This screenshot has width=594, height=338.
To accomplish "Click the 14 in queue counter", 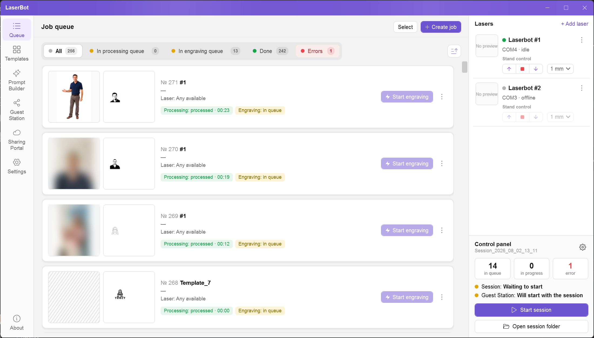I will tap(492, 269).
